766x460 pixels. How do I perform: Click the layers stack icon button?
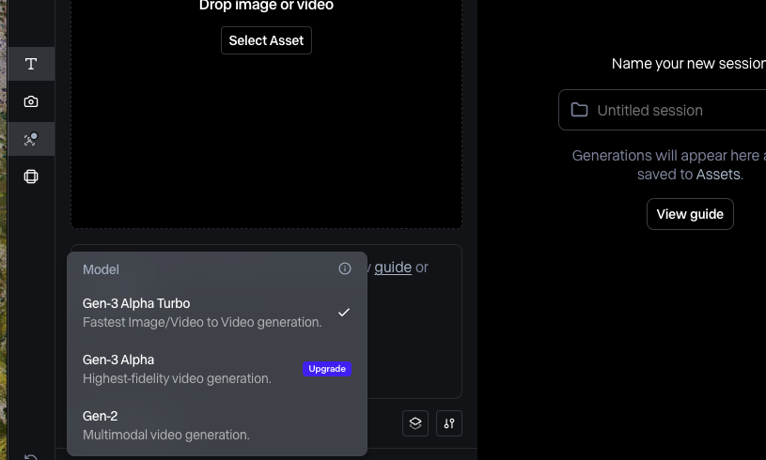pyautogui.click(x=415, y=423)
